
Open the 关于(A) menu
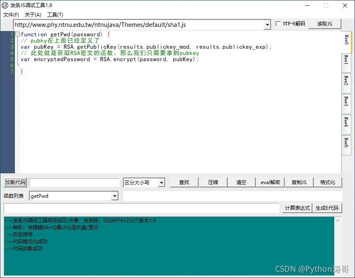33,15
